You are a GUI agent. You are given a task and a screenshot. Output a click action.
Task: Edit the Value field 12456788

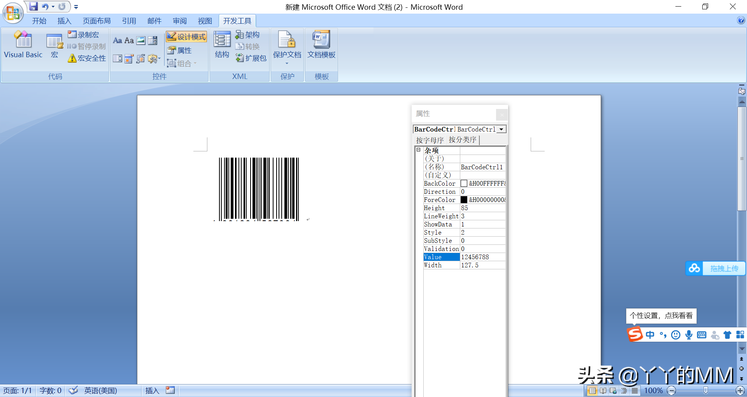[483, 257]
